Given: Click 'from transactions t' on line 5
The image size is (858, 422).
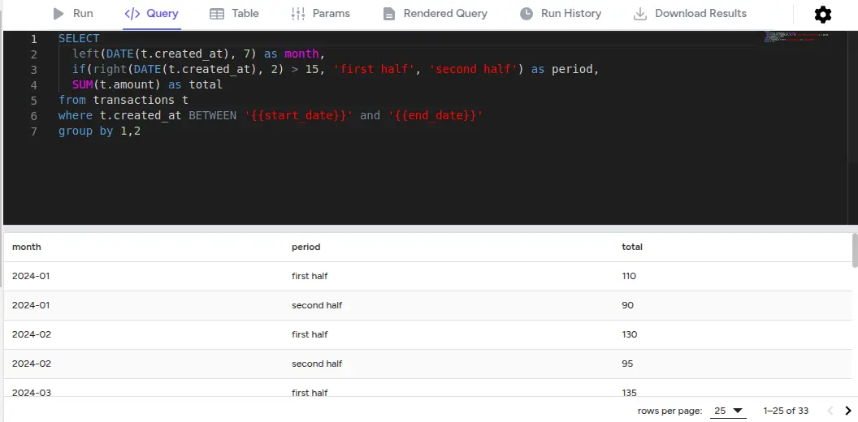Looking at the screenshot, I should coord(123,100).
